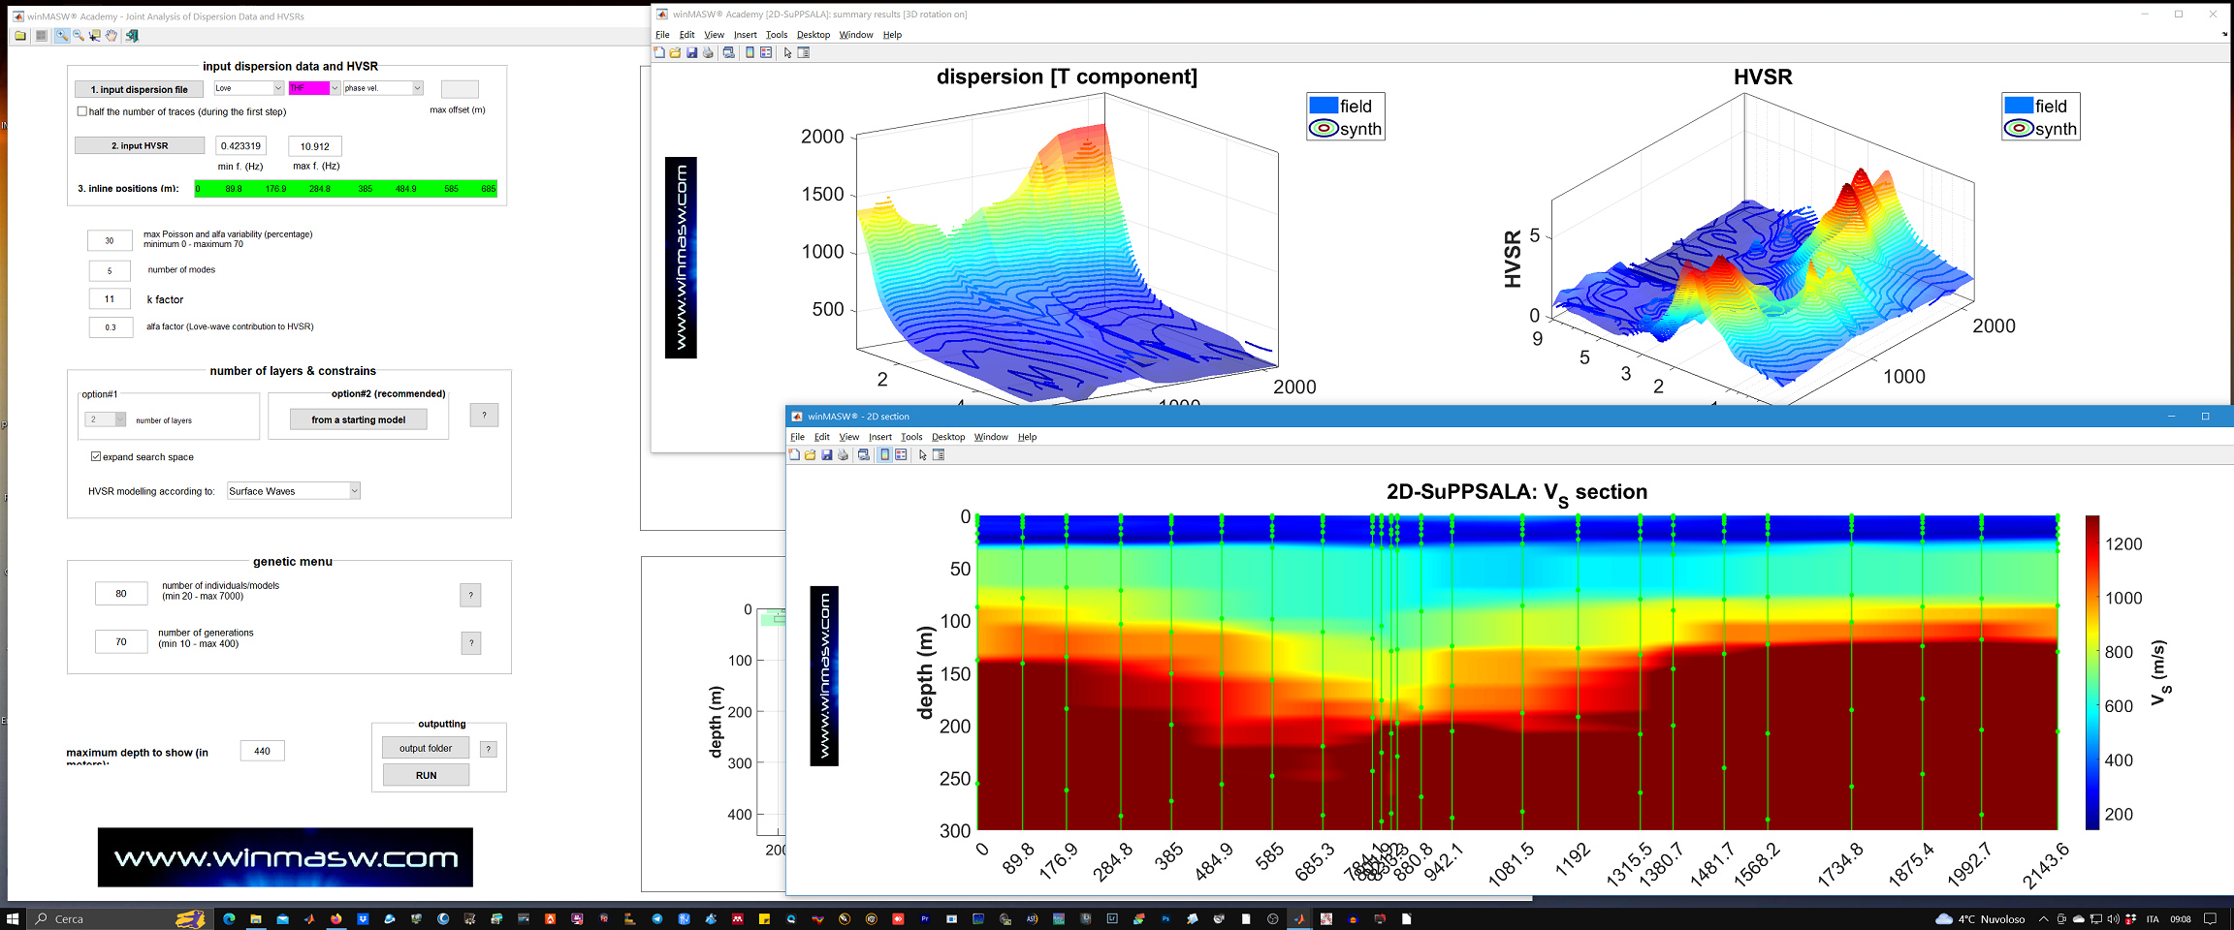Screen dimensions: 2234x930
Task: Click New Figure icon in summary results window
Action: pyautogui.click(x=659, y=52)
